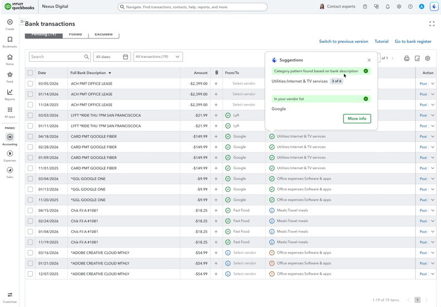Open the Tutorial link
The width and height of the screenshot is (441, 307).
pos(381,41)
